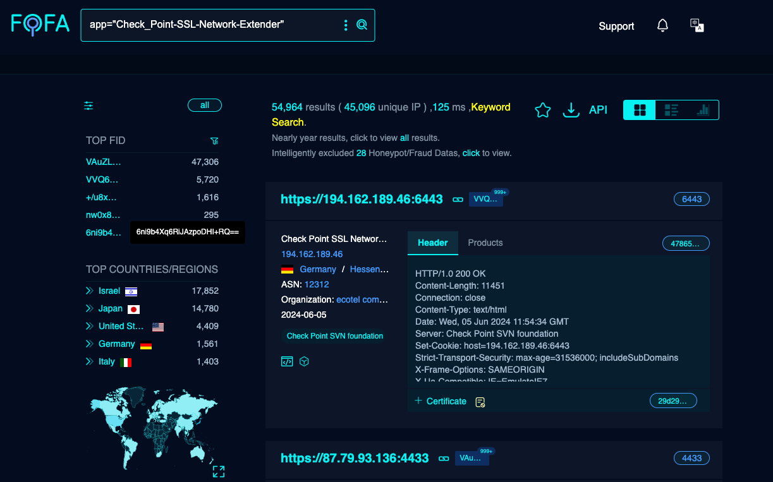The height and width of the screenshot is (482, 773).
Task: Open certificate detail document icon
Action: point(480,402)
